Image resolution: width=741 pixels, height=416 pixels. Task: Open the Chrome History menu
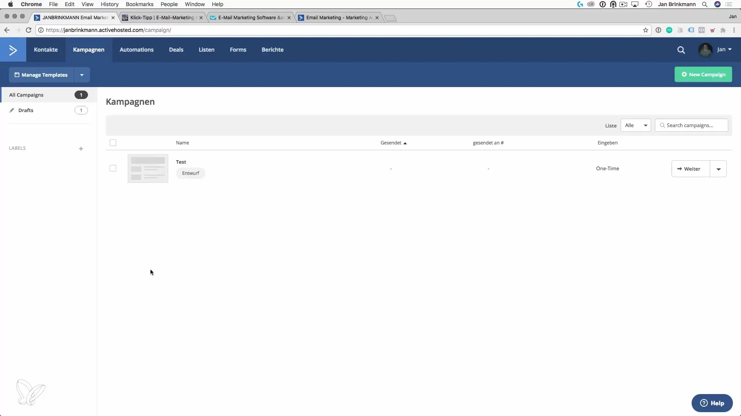click(x=110, y=4)
